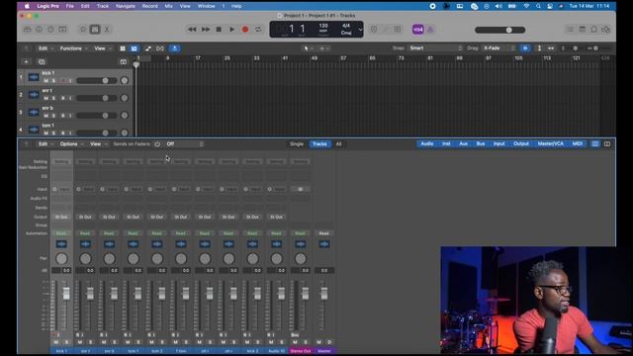Open the Mix menu in menu bar
Image resolution: width=633 pixels, height=356 pixels.
pos(169,6)
